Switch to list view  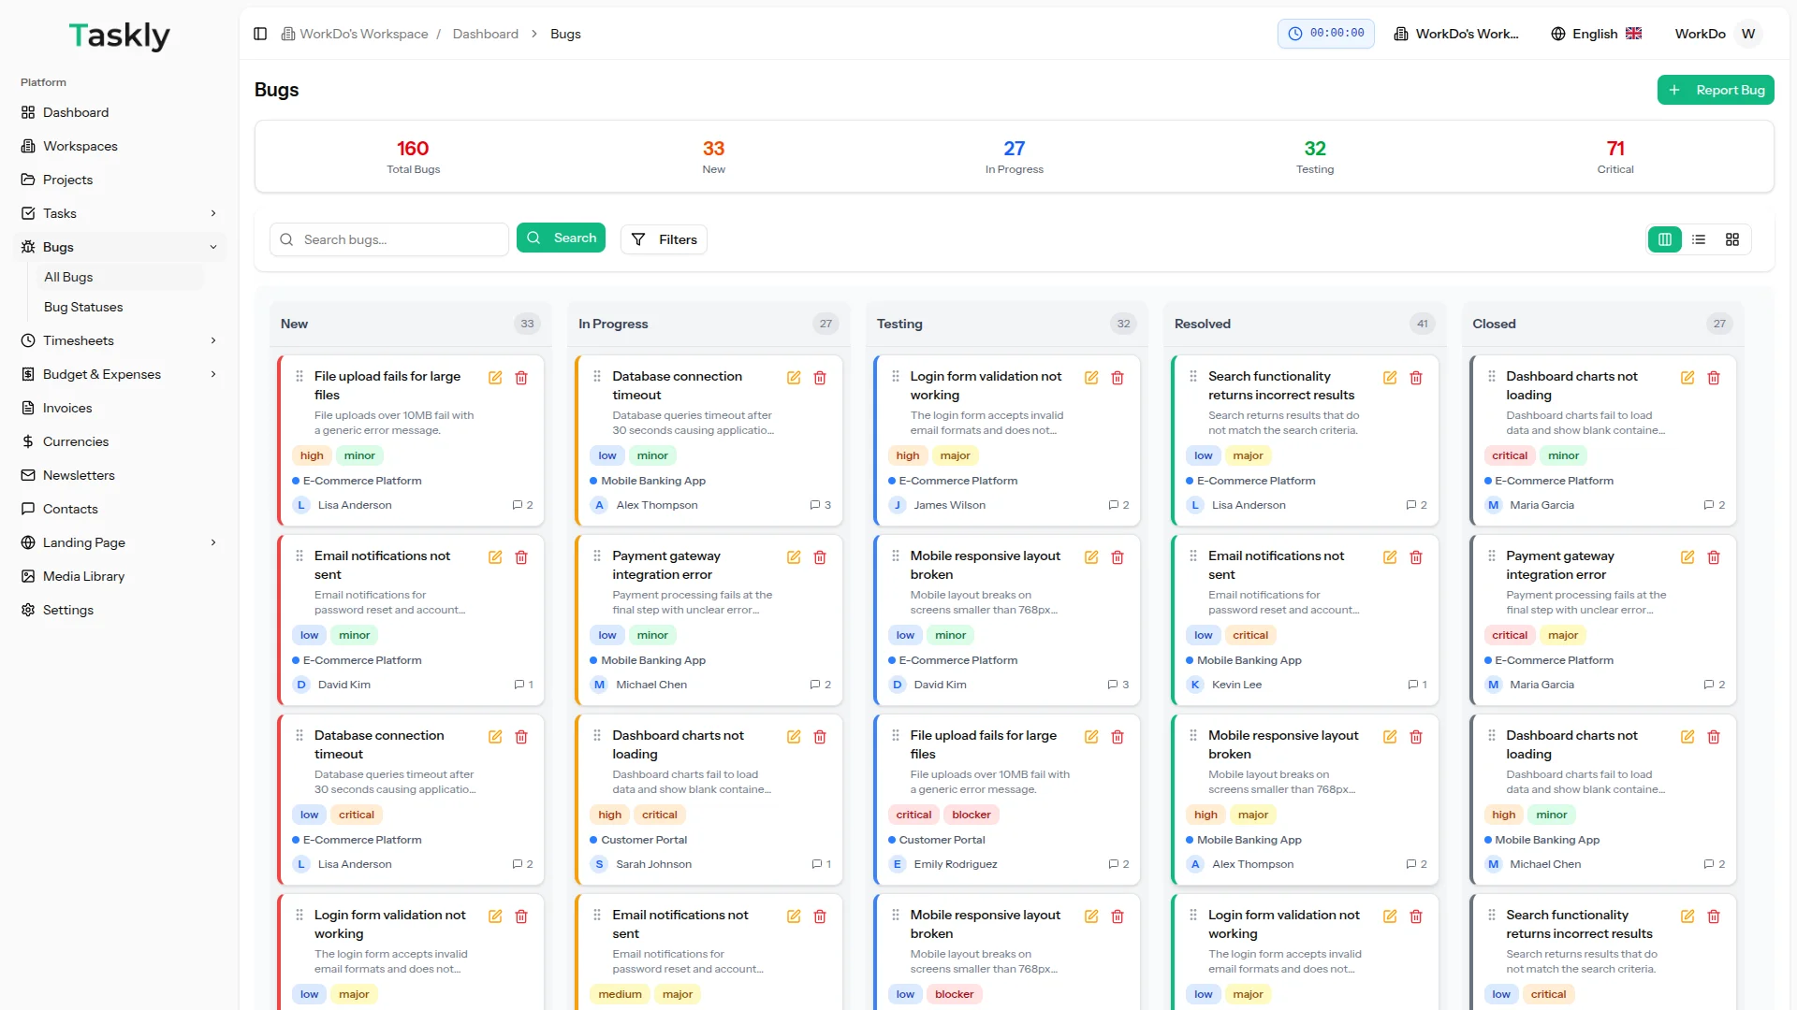click(x=1699, y=239)
